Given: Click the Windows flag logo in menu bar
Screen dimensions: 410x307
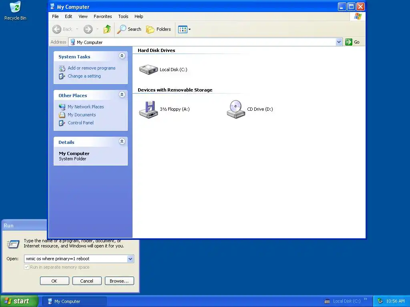Looking at the screenshot, I should [x=358, y=16].
